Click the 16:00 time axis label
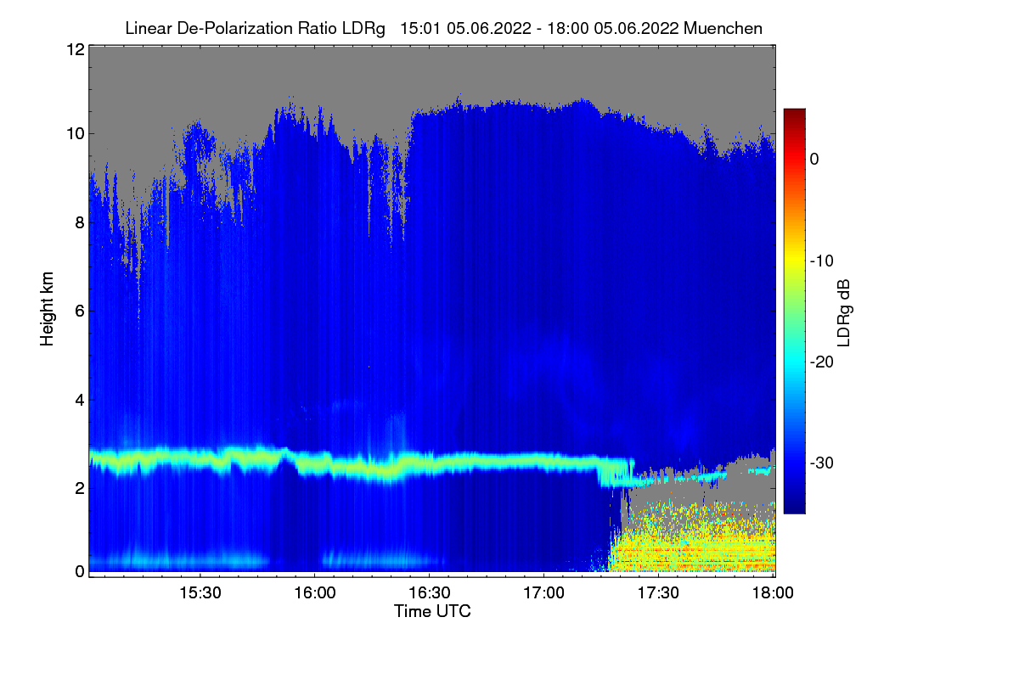Screen dimensions: 1019x679 pyautogui.click(x=313, y=592)
